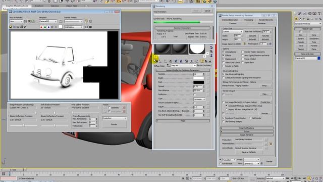The height and width of the screenshot is (182, 323).
Task: Cancel the rendering in progress
Action: 207,11
